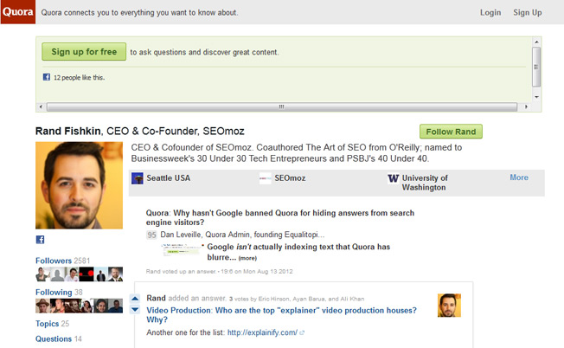
Task: Click the Seattle USA topic icon
Action: [137, 178]
